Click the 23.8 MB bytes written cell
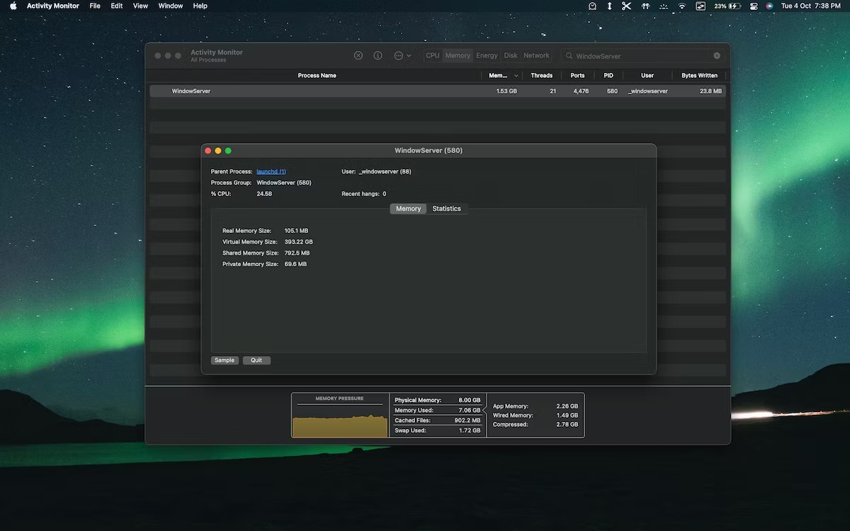850x531 pixels. (710, 91)
